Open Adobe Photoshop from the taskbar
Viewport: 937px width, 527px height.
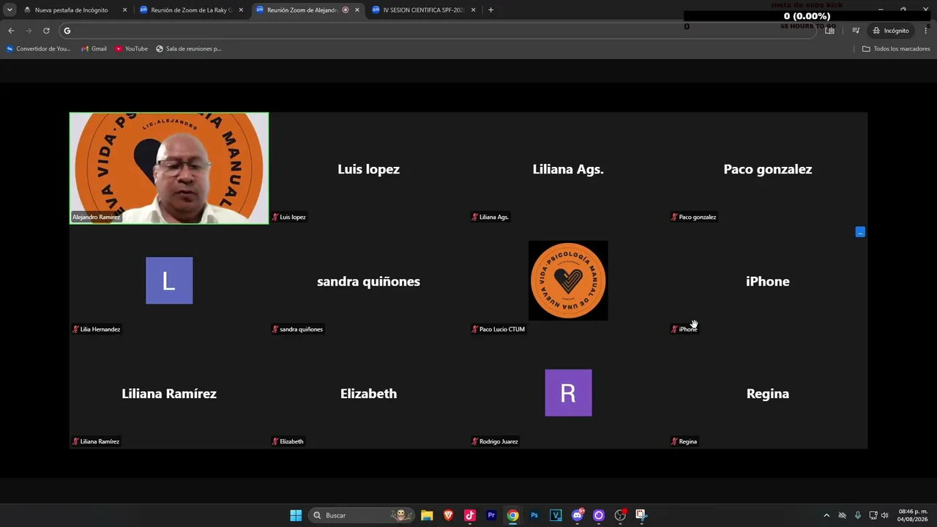[x=534, y=515]
